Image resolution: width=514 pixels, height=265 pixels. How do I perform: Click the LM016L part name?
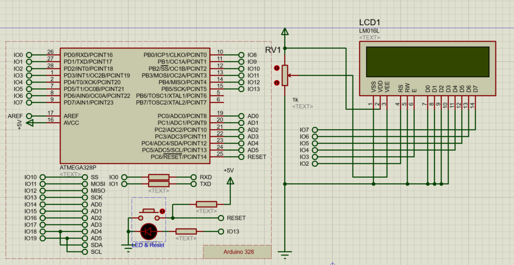369,31
